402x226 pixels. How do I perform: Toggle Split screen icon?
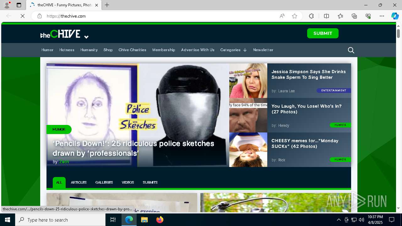pyautogui.click(x=326, y=16)
